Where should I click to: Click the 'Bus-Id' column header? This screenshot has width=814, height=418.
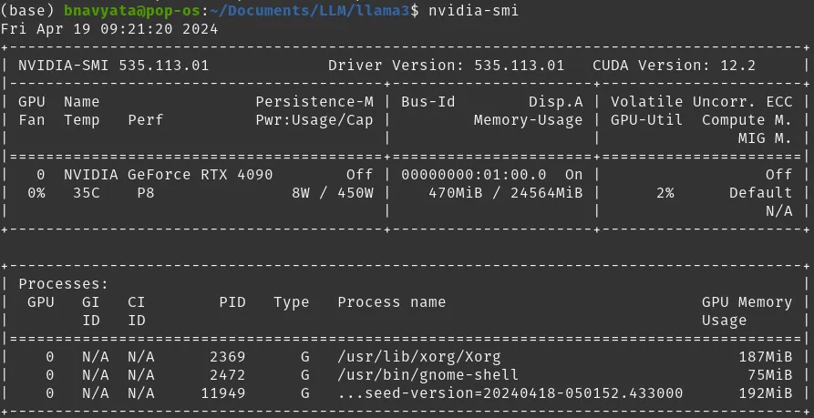428,102
